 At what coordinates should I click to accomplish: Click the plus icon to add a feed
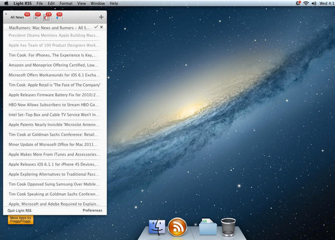point(100,17)
